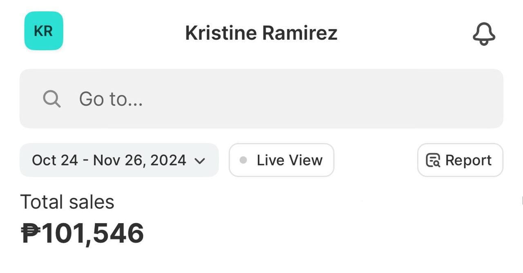Click the Oct 24 start date text
This screenshot has height=273, width=523.
[55, 160]
